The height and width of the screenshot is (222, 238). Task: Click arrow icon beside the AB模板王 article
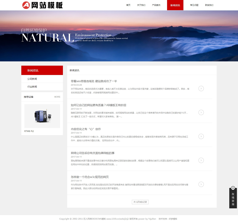201,112
